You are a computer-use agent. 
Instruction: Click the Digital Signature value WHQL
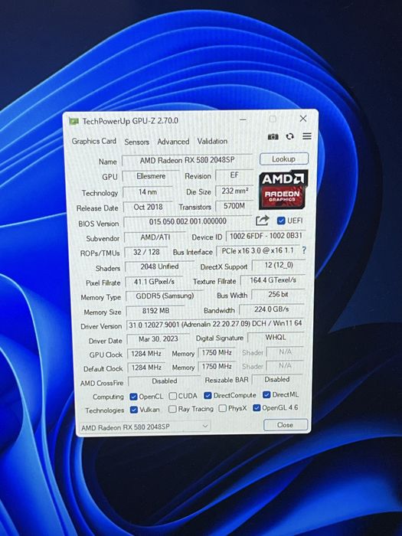tap(276, 338)
